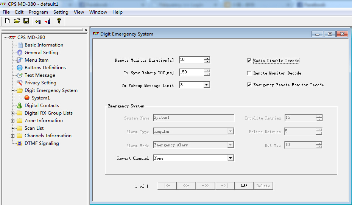Click the Read from radio toolbar icon

click(38, 22)
